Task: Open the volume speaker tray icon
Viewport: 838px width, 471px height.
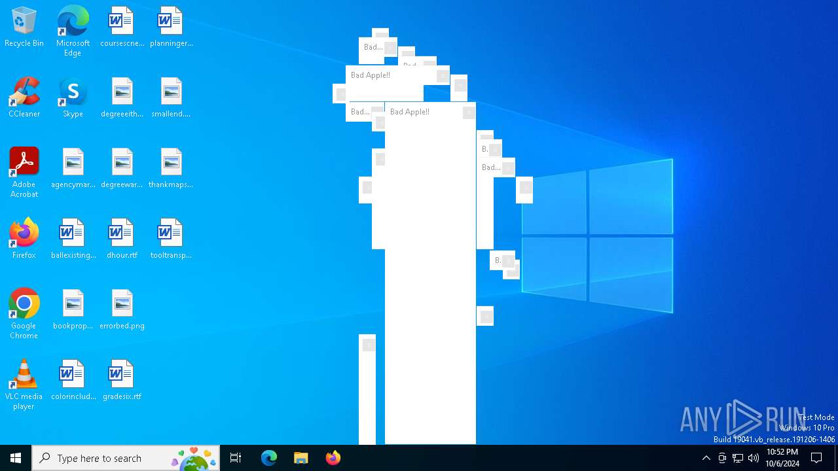Action: 754,458
